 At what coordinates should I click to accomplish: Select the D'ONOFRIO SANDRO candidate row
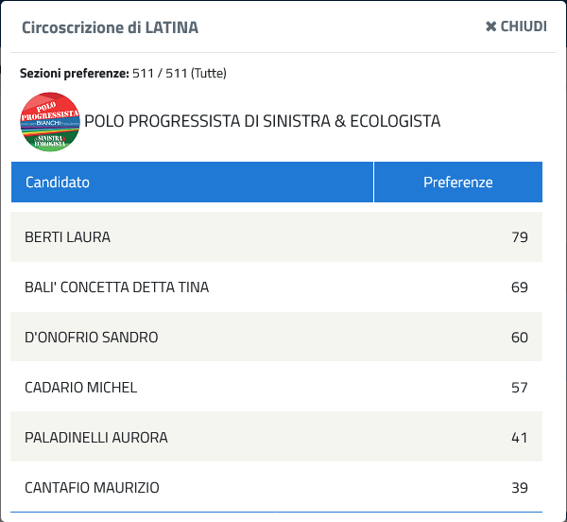pyautogui.click(x=276, y=337)
